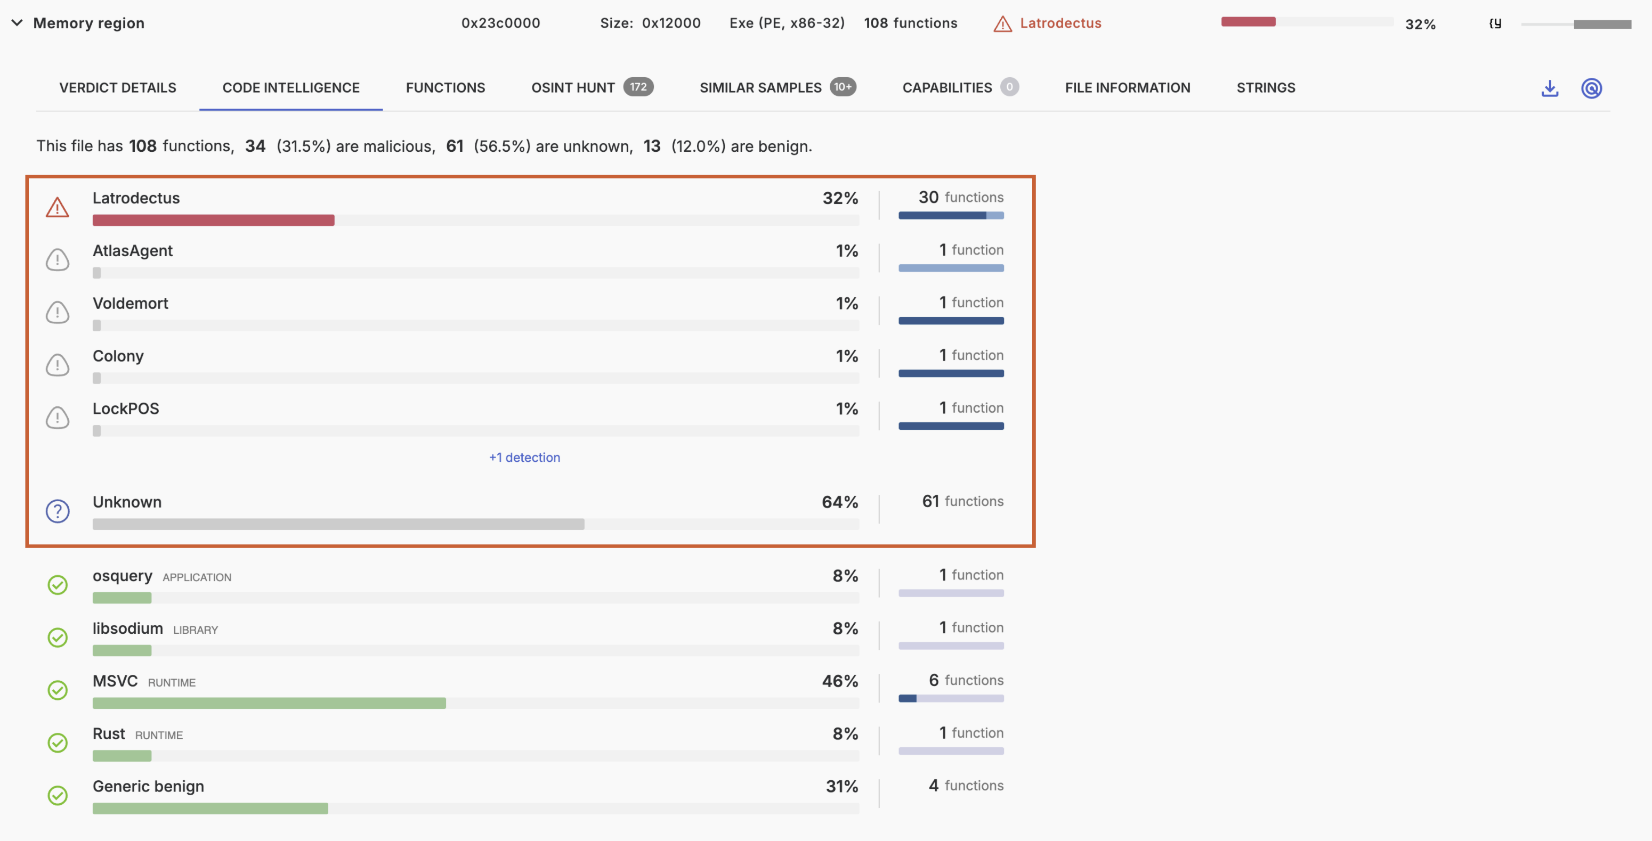The height and width of the screenshot is (841, 1652).
Task: Switch to the Functions tab
Action: [445, 88]
